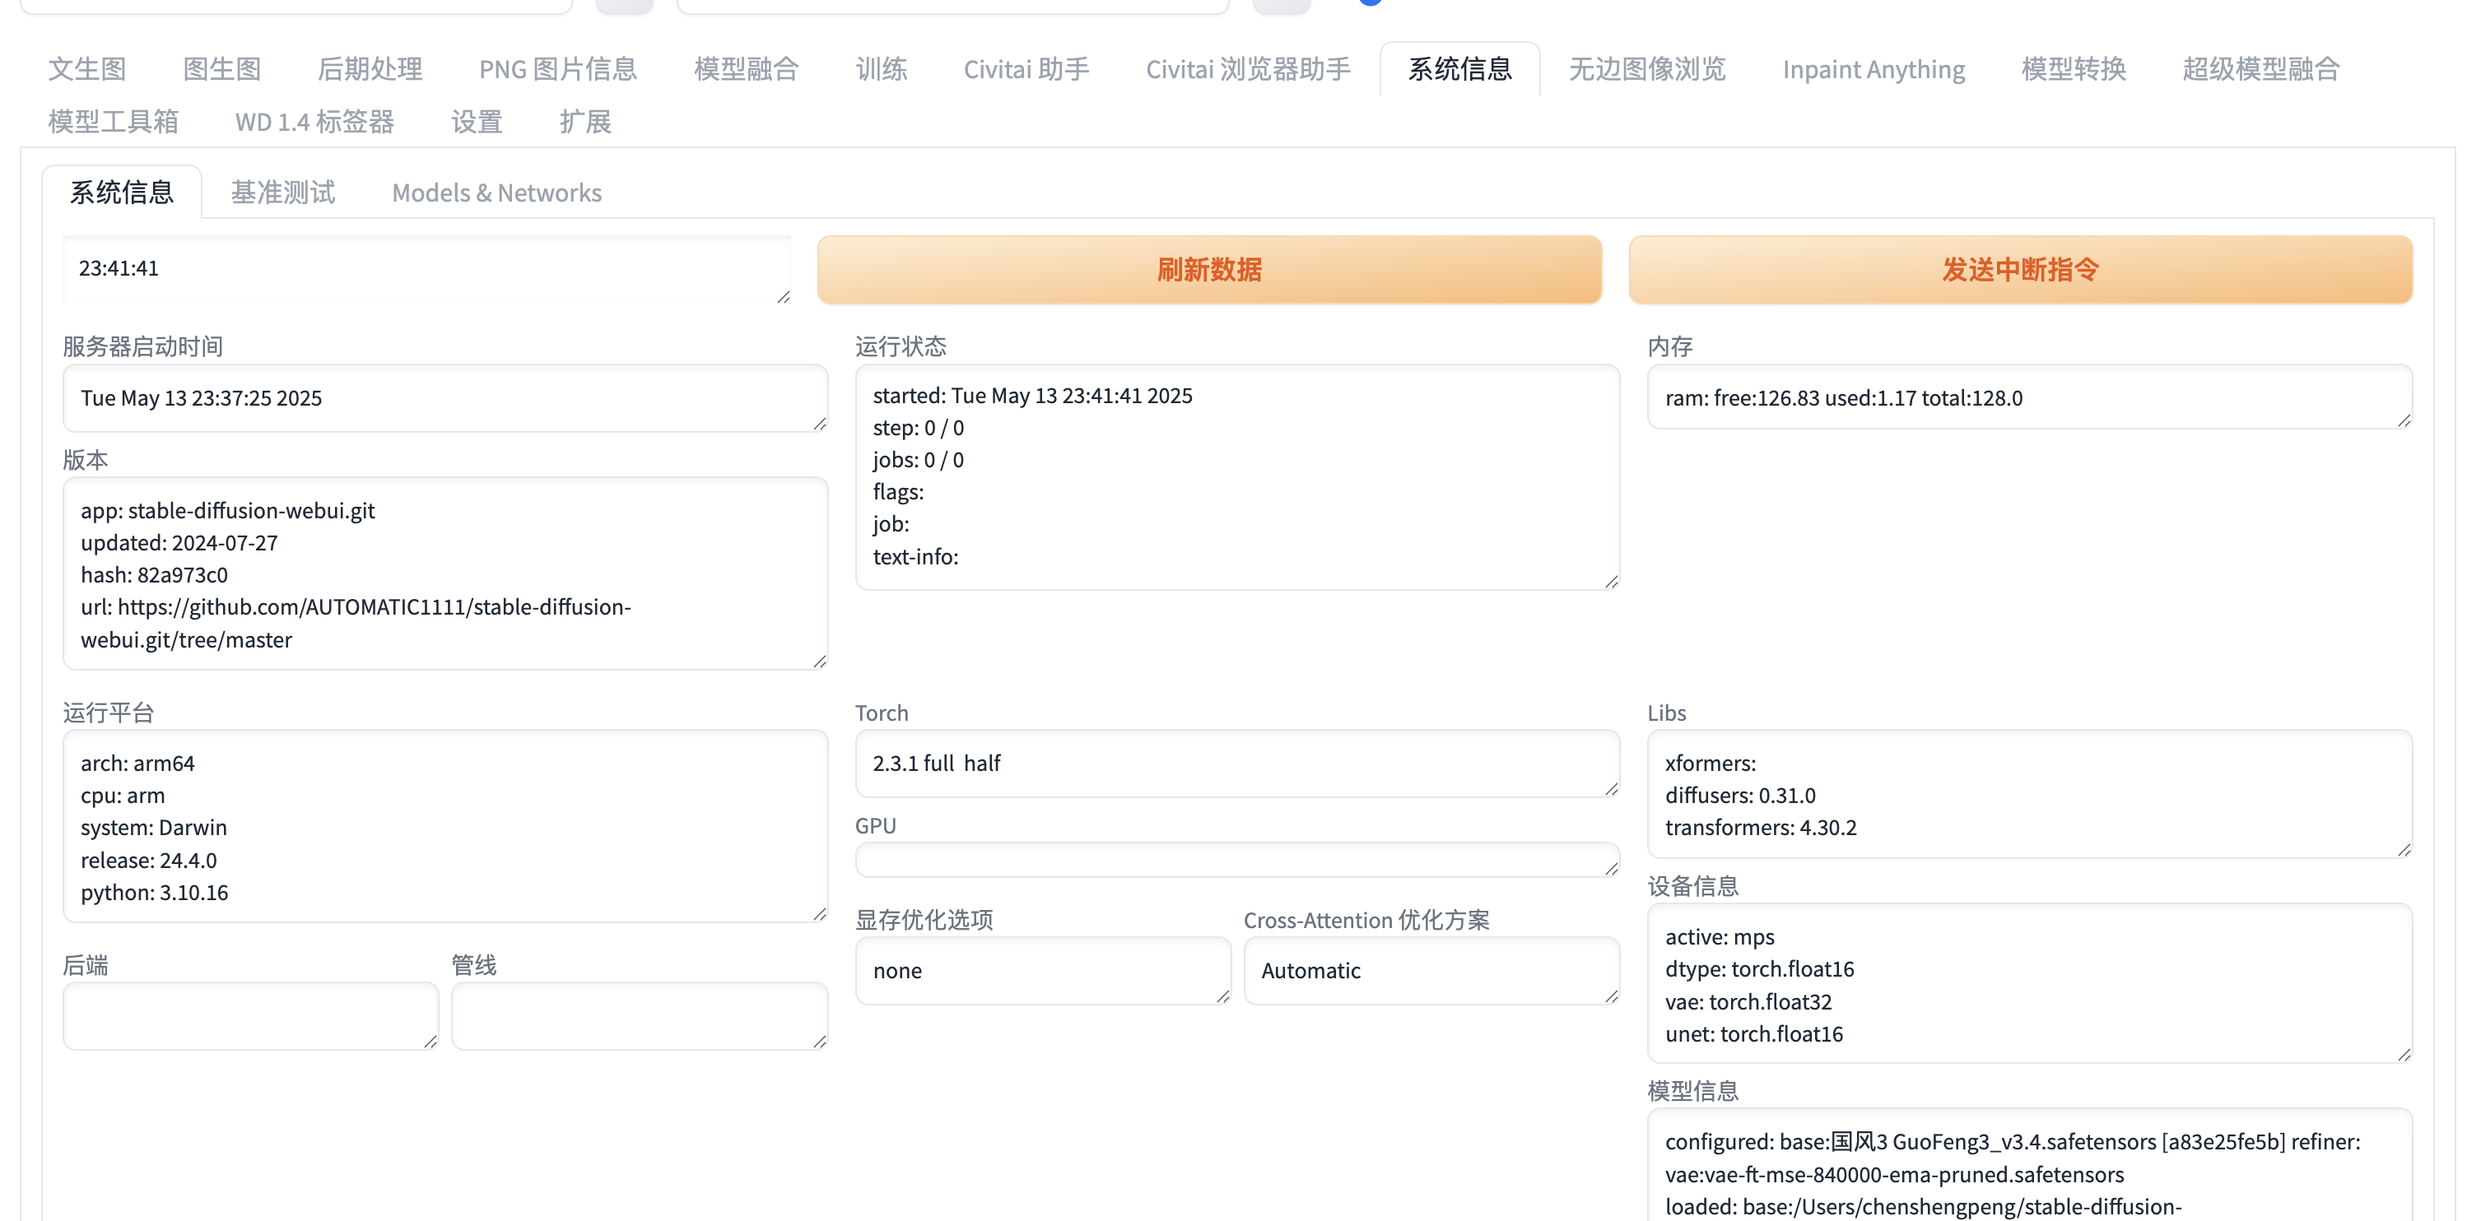Open the WD 1.4 标签器 tab
This screenshot has height=1221, width=2481.
[314, 123]
